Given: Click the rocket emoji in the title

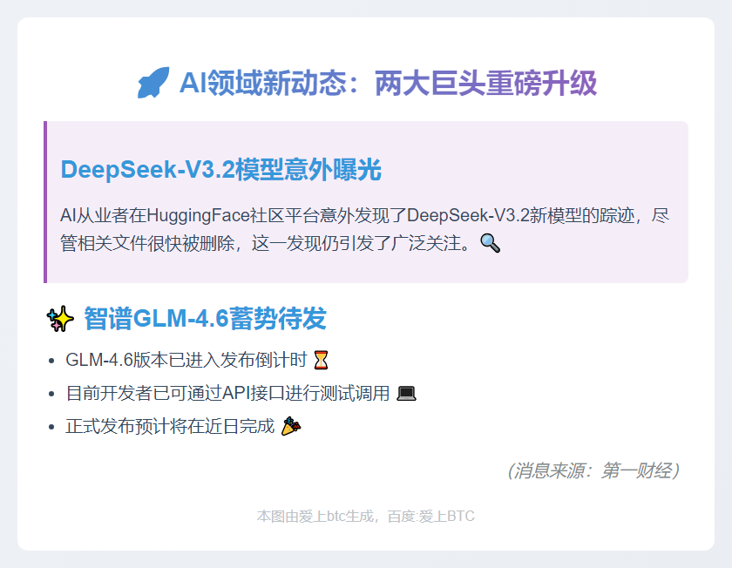Looking at the screenshot, I should pyautogui.click(x=153, y=83).
